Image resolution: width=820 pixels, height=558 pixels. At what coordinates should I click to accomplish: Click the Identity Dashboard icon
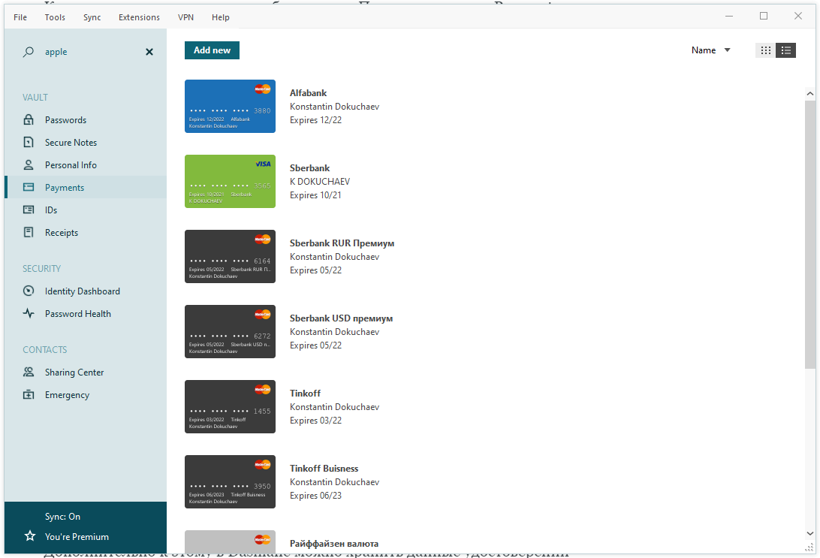click(x=29, y=291)
